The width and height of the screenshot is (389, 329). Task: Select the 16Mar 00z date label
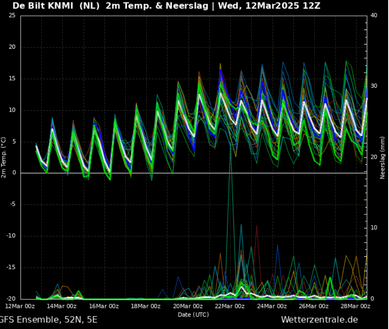click(x=104, y=306)
